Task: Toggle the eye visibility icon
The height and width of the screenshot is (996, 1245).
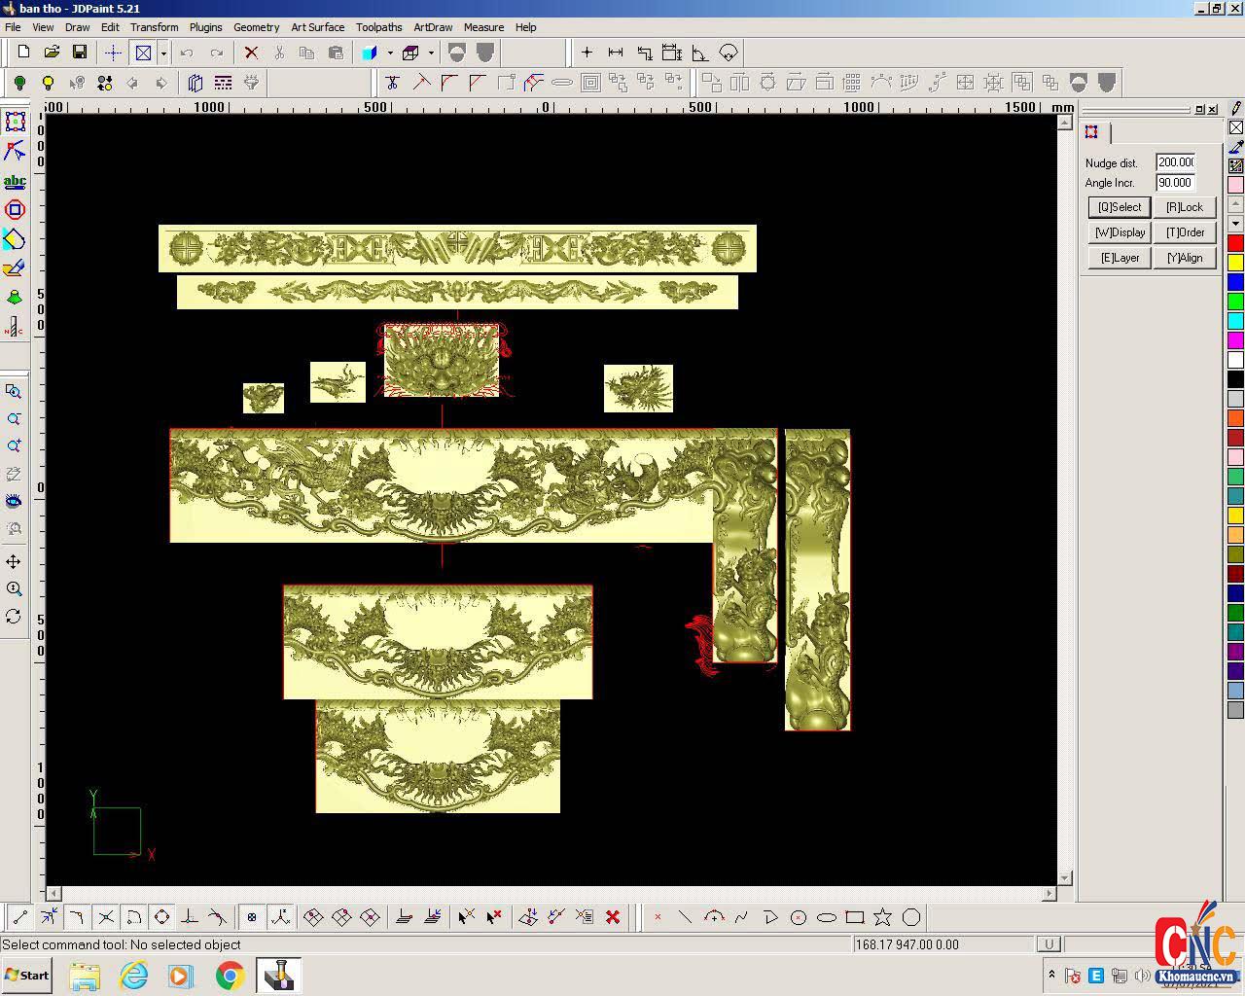Action: (14, 501)
